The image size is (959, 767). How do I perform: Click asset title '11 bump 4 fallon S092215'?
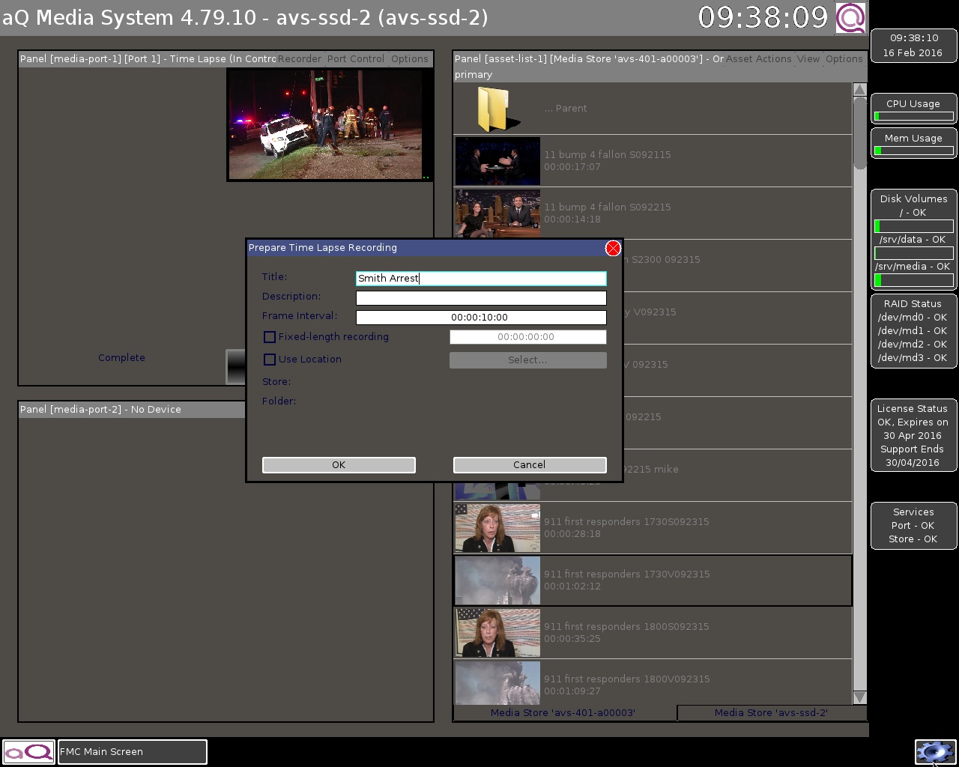point(608,207)
